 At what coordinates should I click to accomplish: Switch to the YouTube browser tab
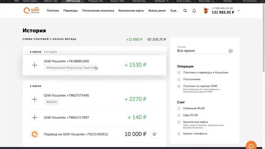click(227, 1)
